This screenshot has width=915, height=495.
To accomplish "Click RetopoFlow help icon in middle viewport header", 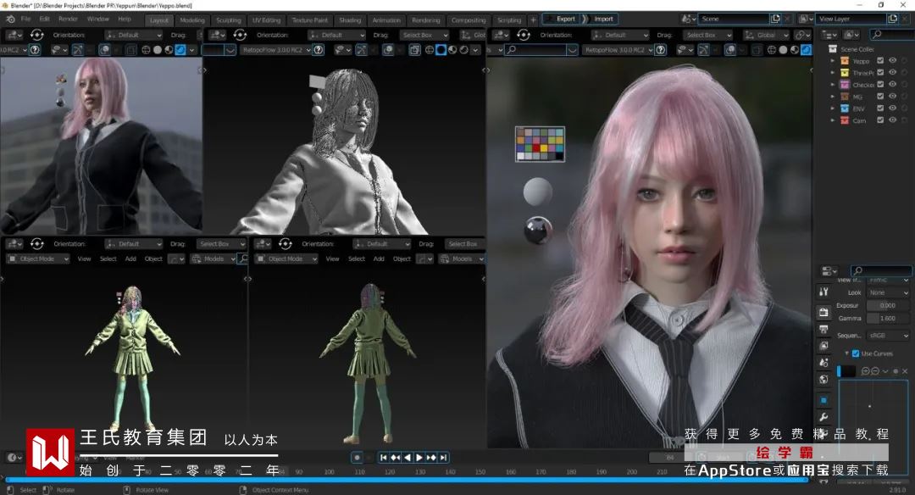I will (x=318, y=50).
